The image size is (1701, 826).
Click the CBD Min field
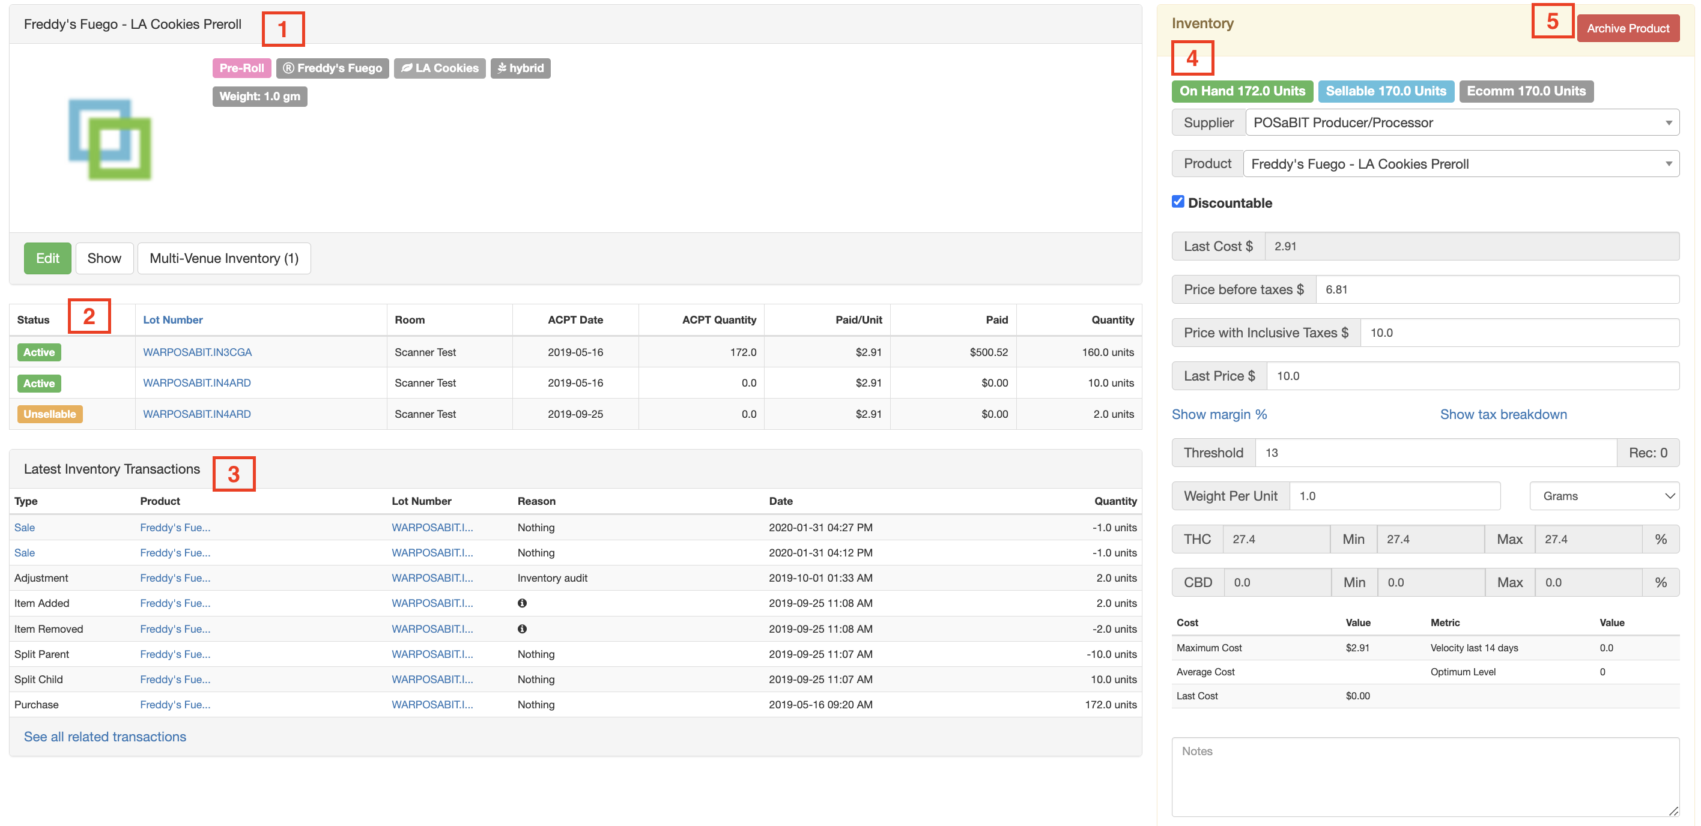click(x=1431, y=582)
